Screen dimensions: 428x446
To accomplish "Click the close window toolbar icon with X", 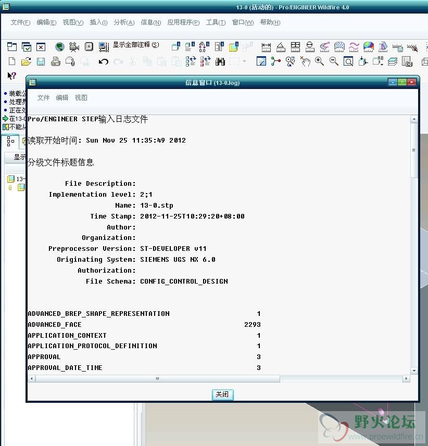I will [41, 47].
